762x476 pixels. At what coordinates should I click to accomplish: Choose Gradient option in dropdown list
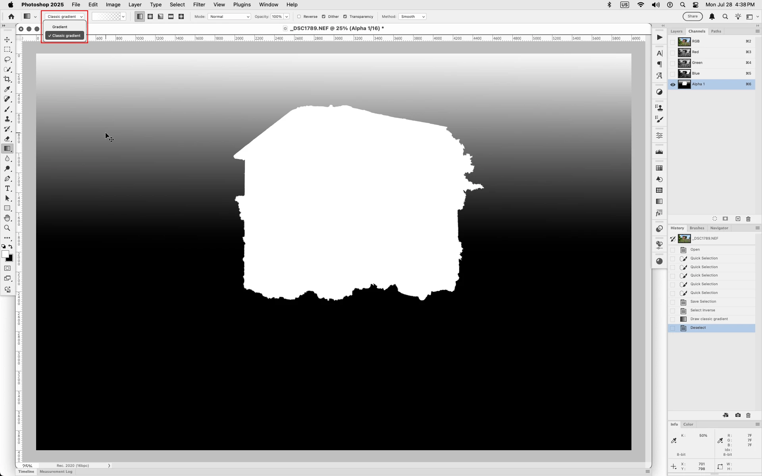pos(60,27)
